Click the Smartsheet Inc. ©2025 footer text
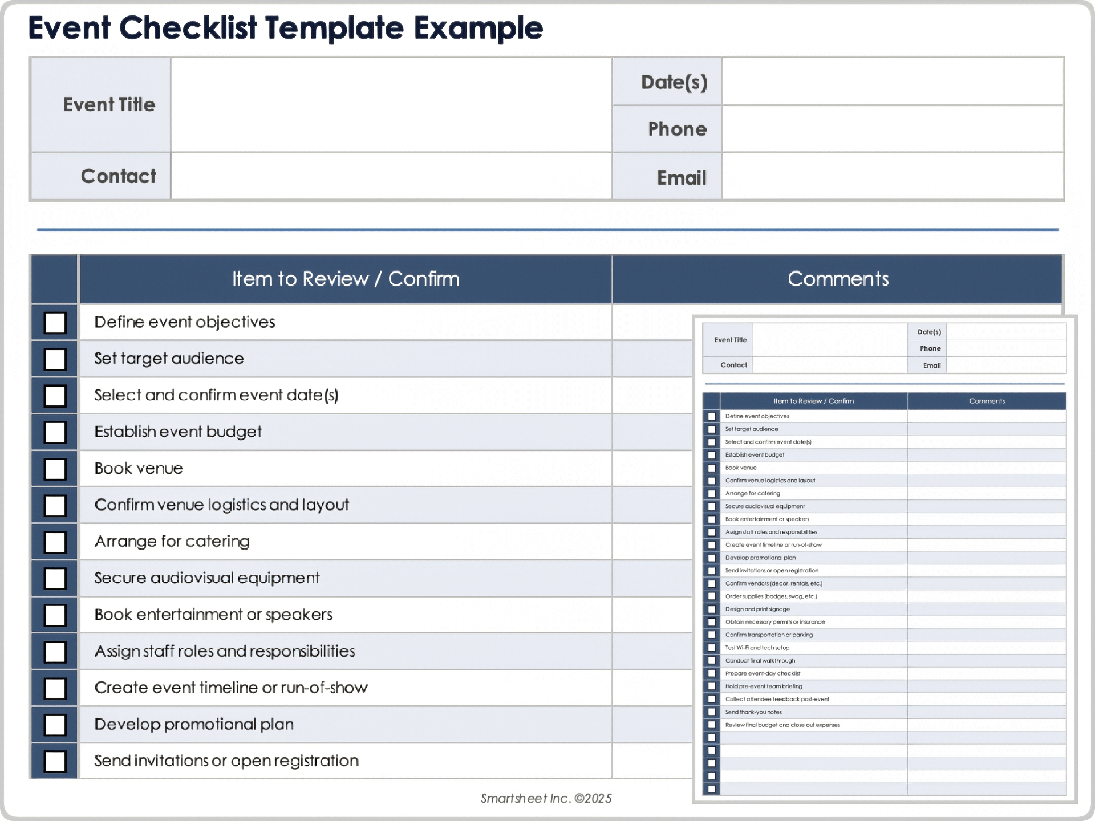This screenshot has height=821, width=1095. [545, 798]
